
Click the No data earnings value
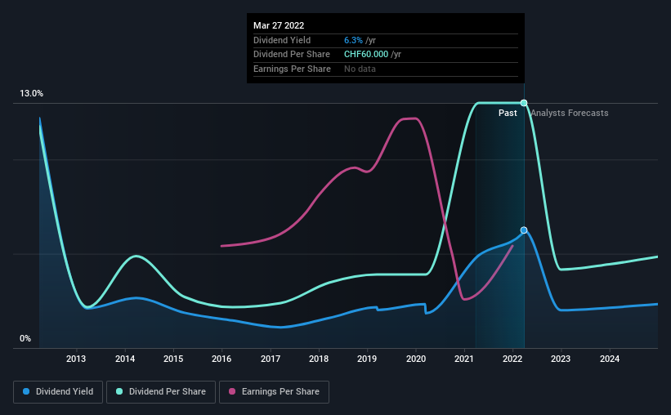tap(360, 69)
